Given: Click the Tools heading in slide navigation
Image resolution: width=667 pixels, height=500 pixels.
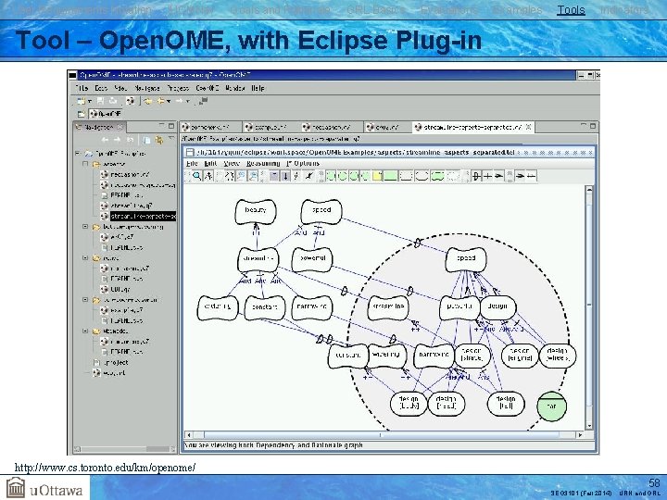Looking at the screenshot, I should click(571, 10).
